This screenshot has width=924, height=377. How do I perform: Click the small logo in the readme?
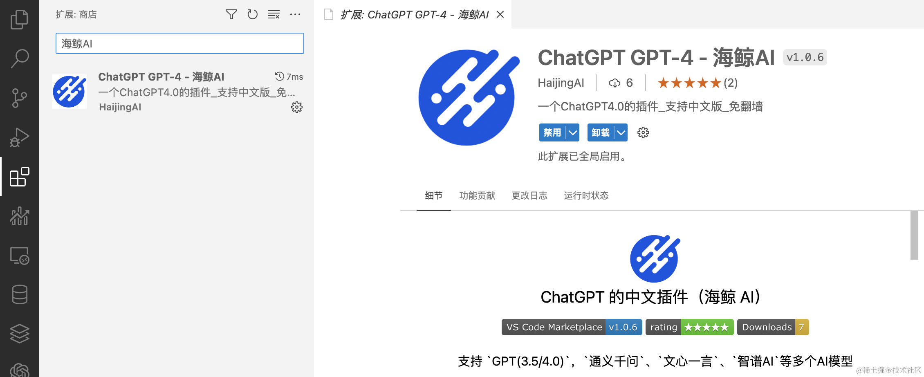[655, 258]
